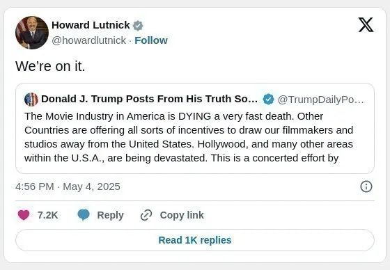Screen dimensions: 390x270
Task: Open the @howardlutnick handle
Action: click(89, 40)
